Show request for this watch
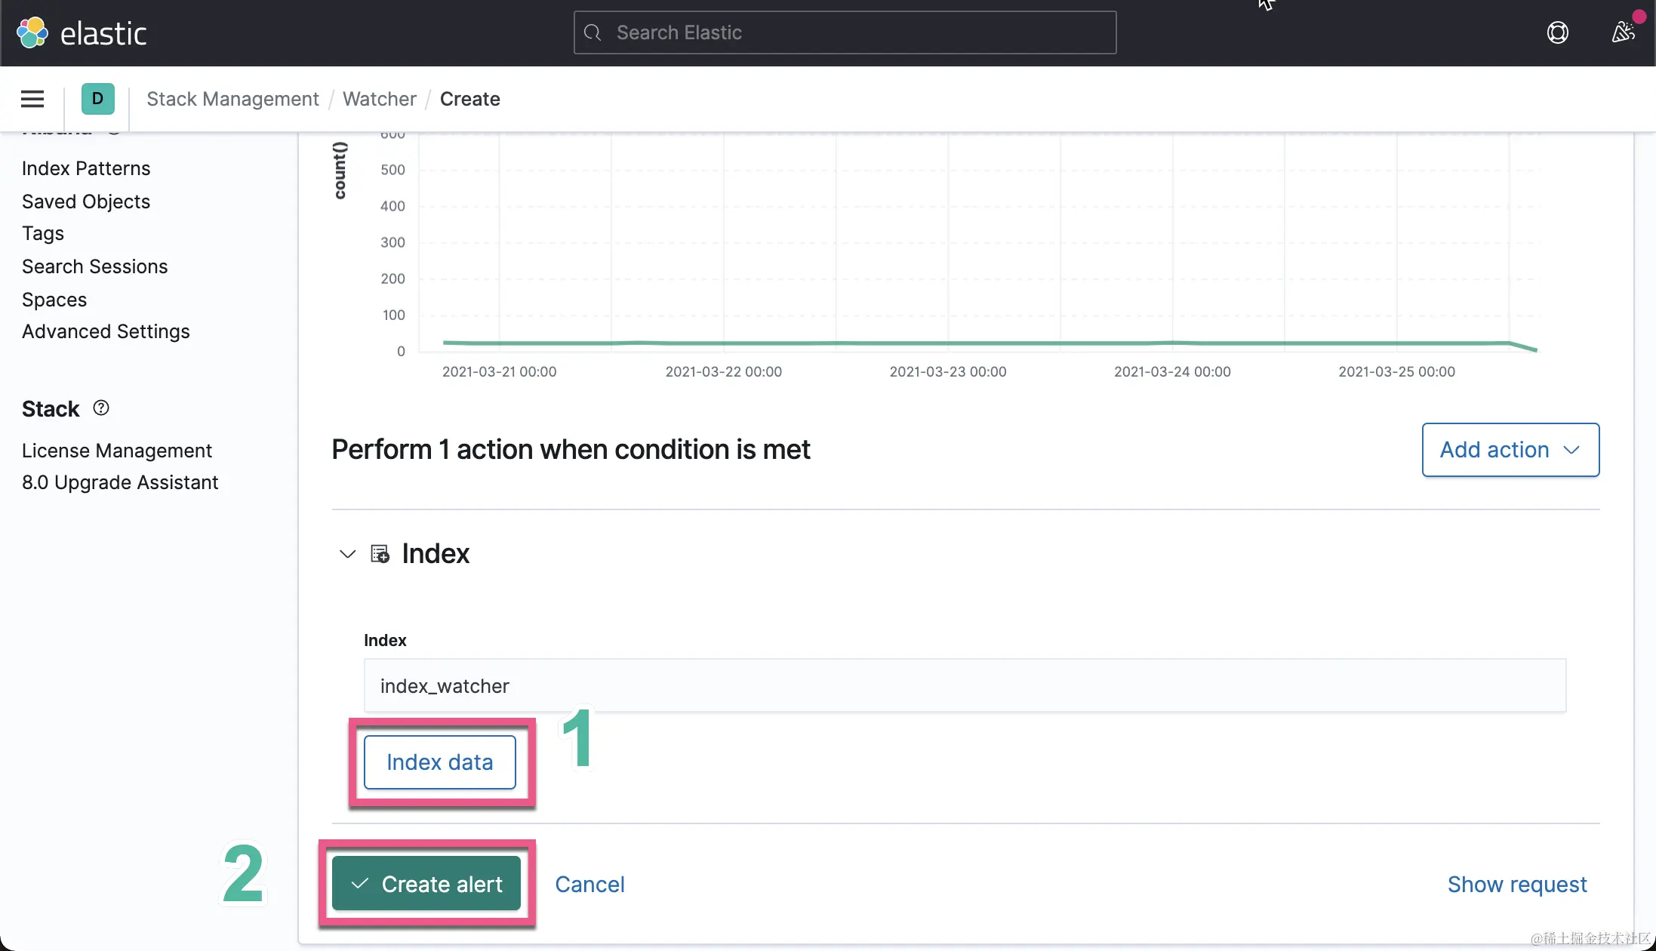1656x951 pixels. 1516,884
